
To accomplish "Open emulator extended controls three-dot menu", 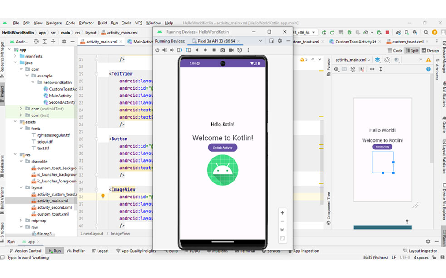I will coord(248,50).
